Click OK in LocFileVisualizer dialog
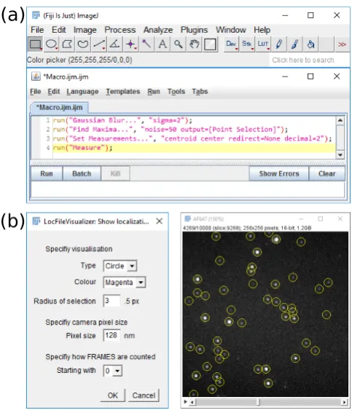Viewport: 352px width, 410px height. (113, 395)
